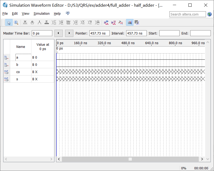Move time bar to next transition
The height and width of the screenshot is (171, 214).
click(x=69, y=33)
